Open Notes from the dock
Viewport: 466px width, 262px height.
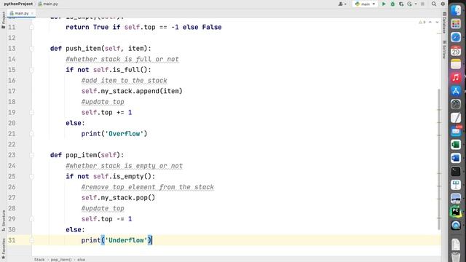(456, 64)
